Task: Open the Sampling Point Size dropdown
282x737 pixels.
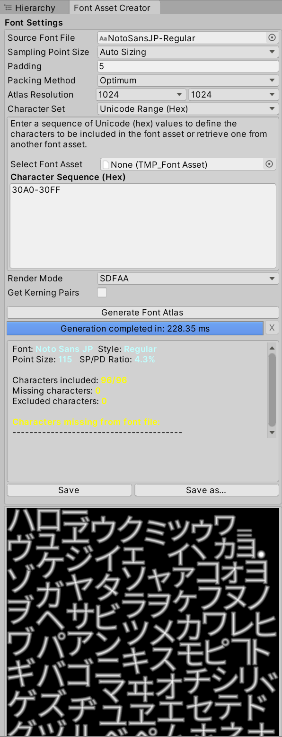Action: 188,52
